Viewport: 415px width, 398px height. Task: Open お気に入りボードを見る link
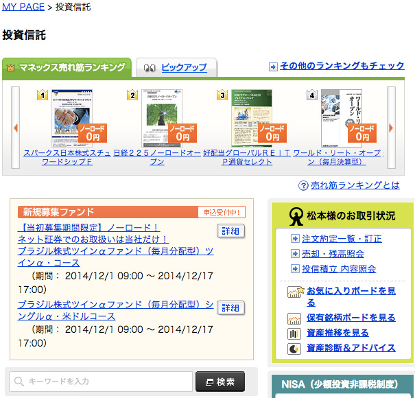351,296
